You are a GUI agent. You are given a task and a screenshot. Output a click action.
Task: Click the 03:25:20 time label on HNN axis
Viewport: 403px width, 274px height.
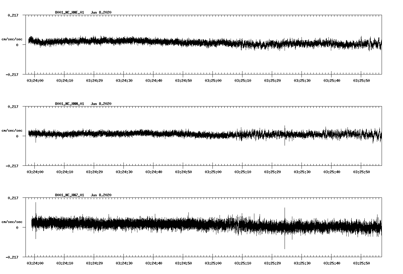coord(272,172)
